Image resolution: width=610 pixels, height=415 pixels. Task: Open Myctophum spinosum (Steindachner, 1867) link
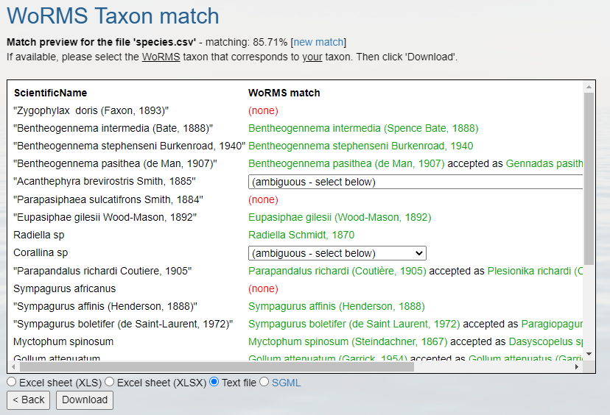pyautogui.click(x=348, y=341)
